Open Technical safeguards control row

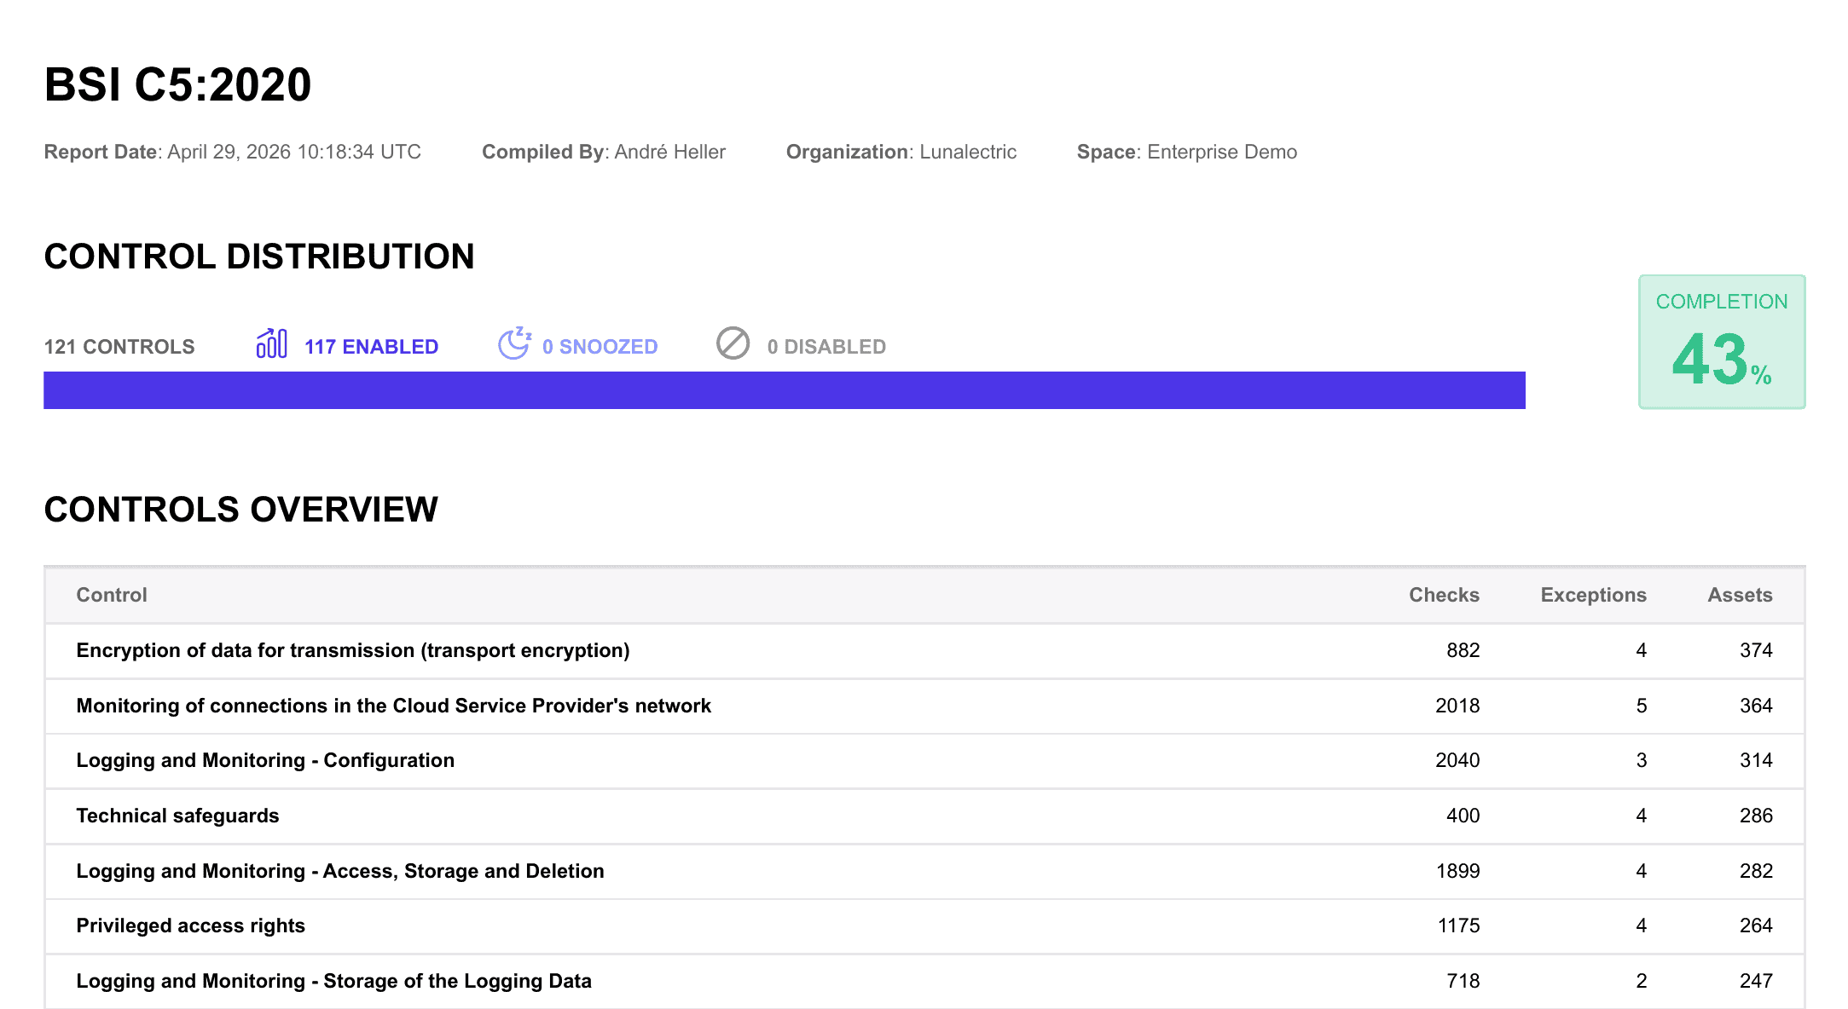pyautogui.click(x=924, y=816)
